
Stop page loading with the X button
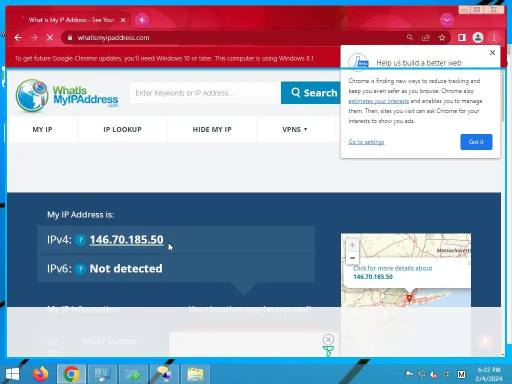(50, 38)
